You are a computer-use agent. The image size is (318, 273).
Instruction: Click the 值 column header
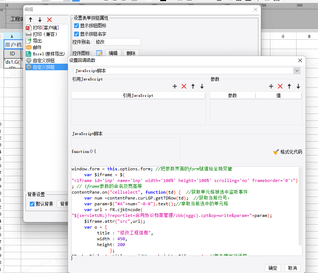[279, 95]
